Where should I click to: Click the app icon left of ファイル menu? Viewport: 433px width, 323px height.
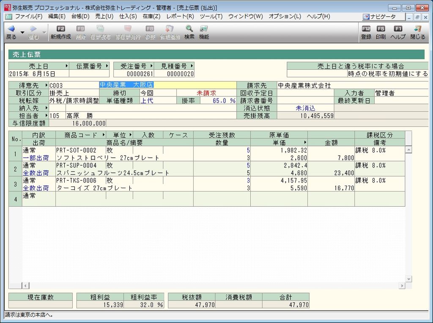[x=8, y=17]
